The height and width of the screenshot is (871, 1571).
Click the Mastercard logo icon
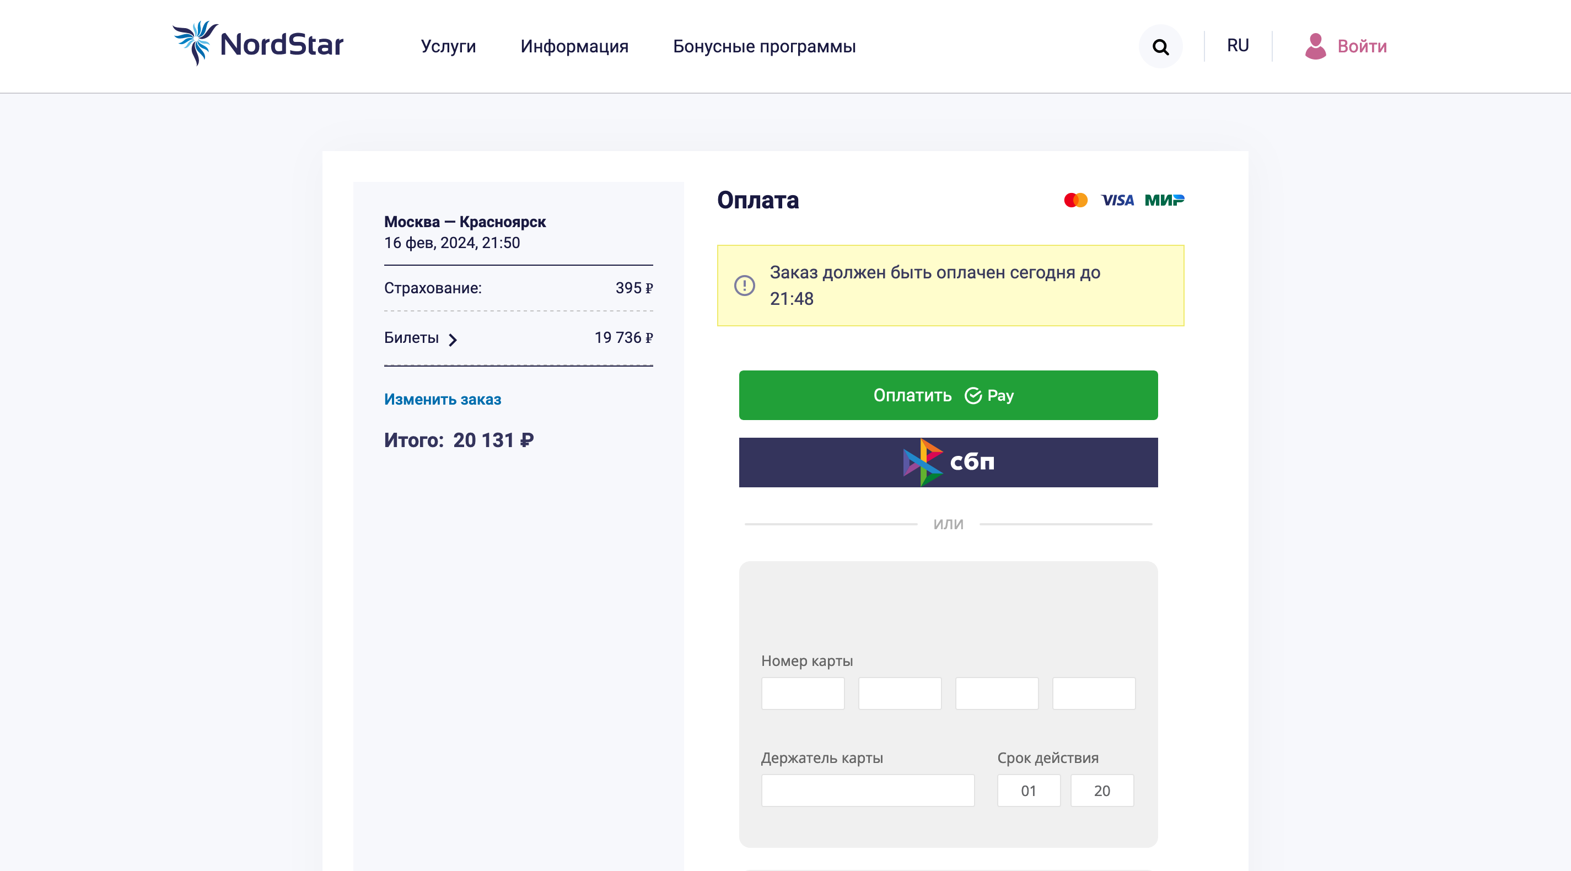click(x=1076, y=200)
